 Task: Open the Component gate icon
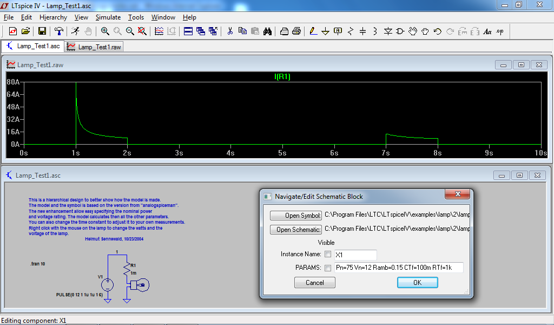point(400,31)
